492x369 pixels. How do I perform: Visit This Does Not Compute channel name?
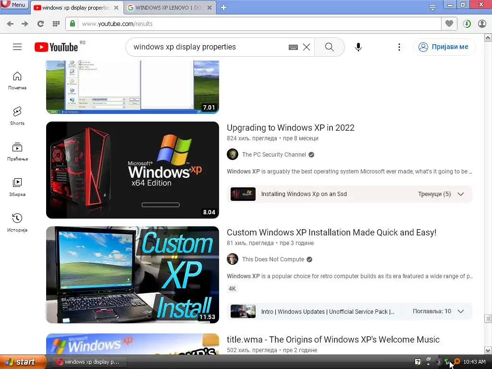tap(273, 259)
